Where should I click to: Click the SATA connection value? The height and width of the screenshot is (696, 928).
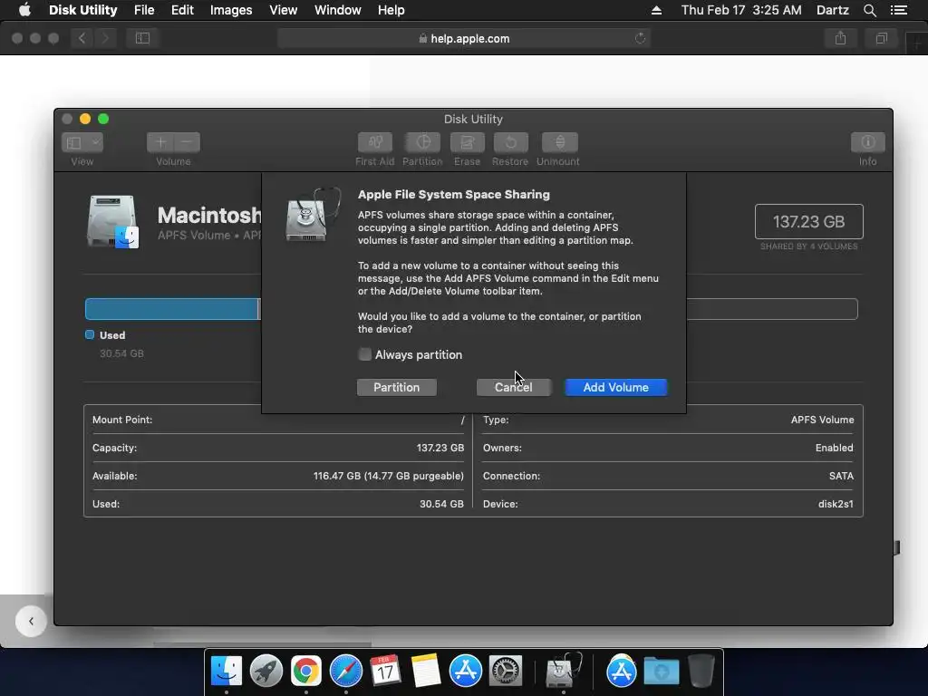click(841, 476)
